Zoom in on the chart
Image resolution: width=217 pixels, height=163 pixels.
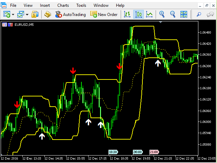point(162,14)
